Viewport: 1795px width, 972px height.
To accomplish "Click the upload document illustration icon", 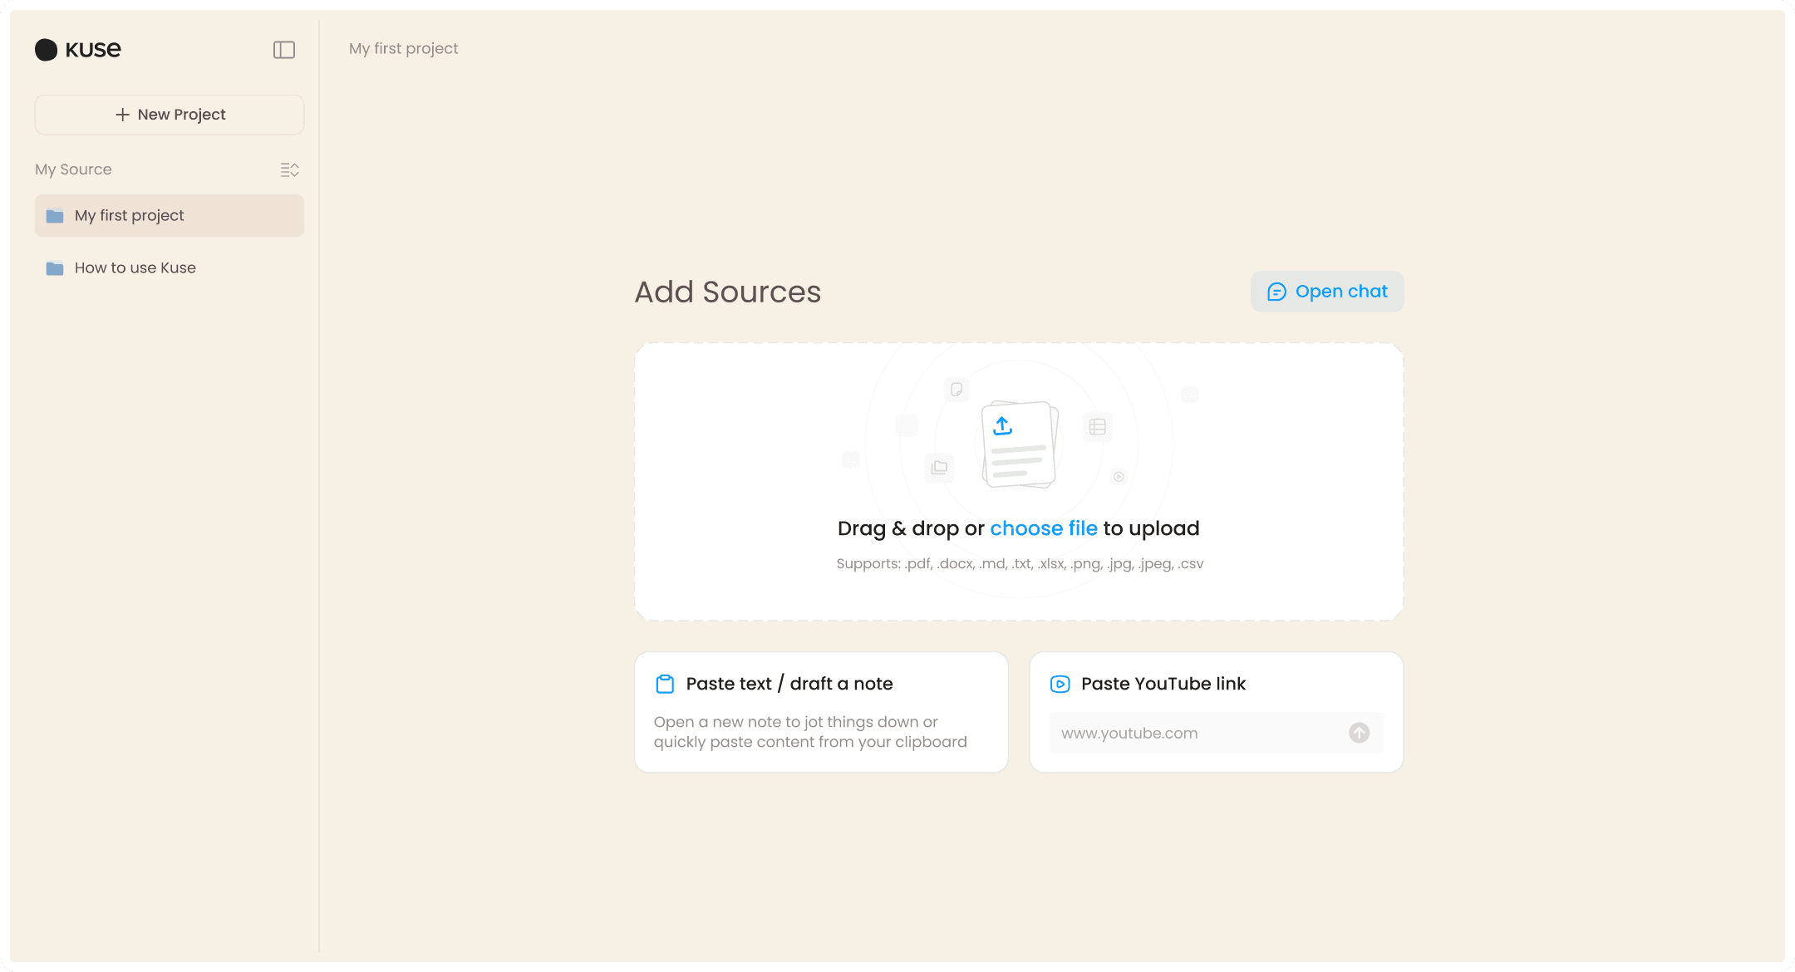I will (1018, 444).
